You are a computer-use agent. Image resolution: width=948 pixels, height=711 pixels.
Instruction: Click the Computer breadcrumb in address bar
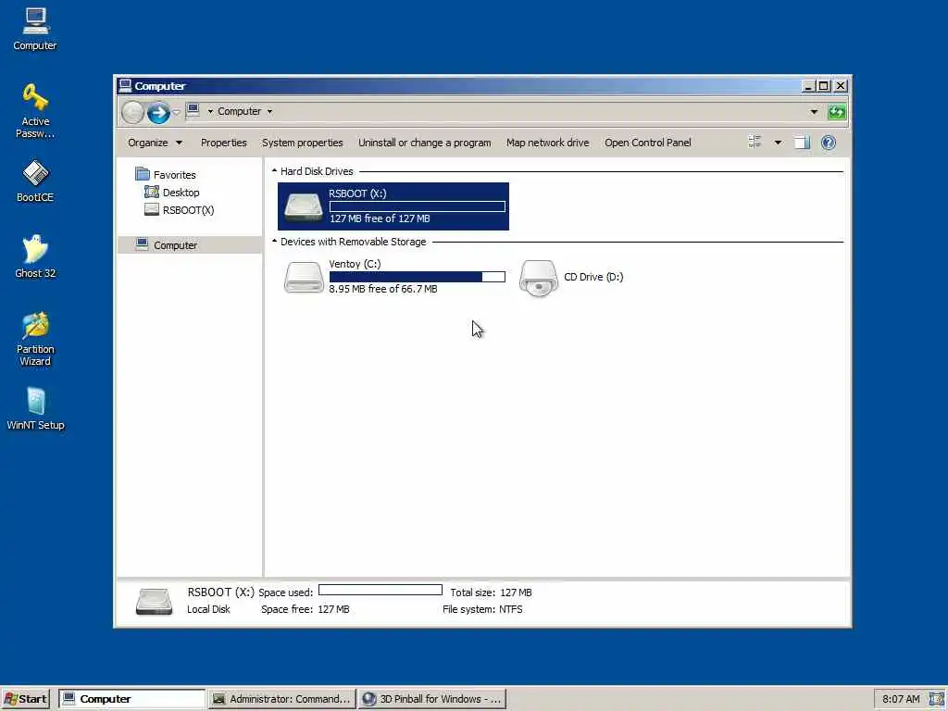point(240,111)
